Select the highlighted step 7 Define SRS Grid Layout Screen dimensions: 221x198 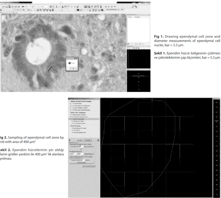(84, 119)
